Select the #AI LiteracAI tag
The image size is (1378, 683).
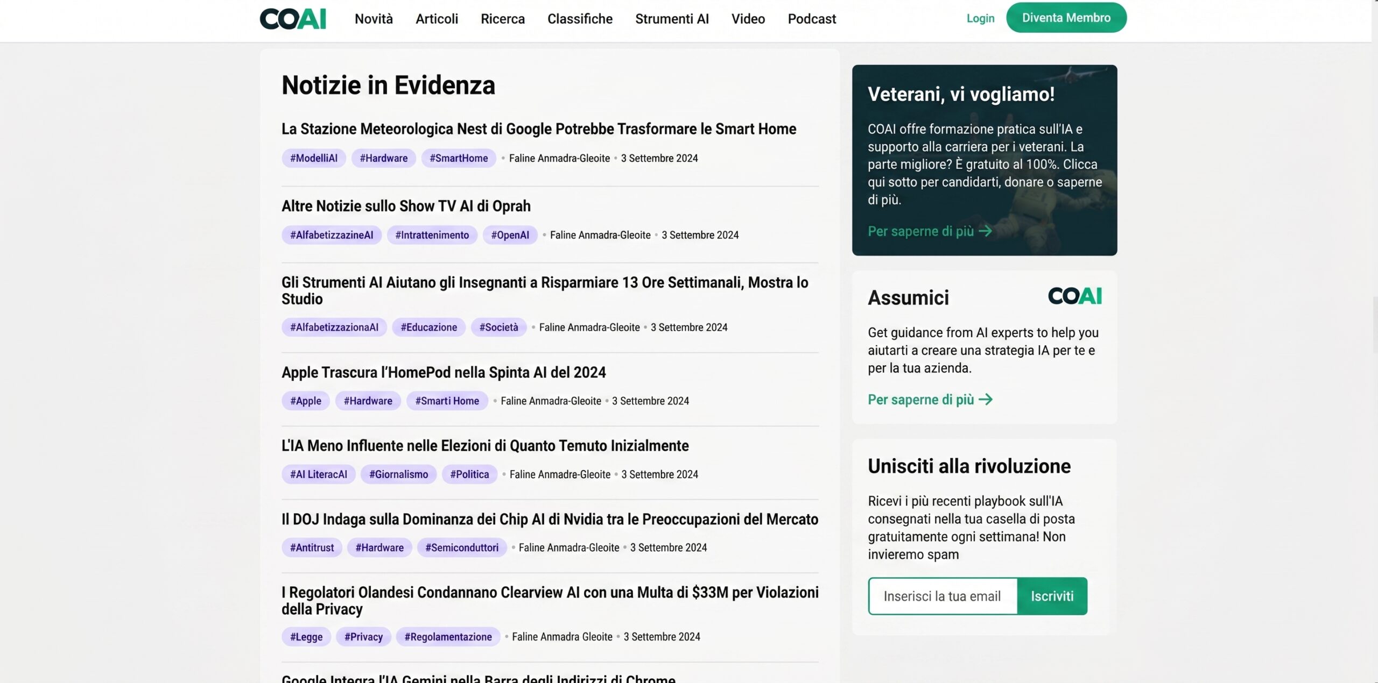319,474
